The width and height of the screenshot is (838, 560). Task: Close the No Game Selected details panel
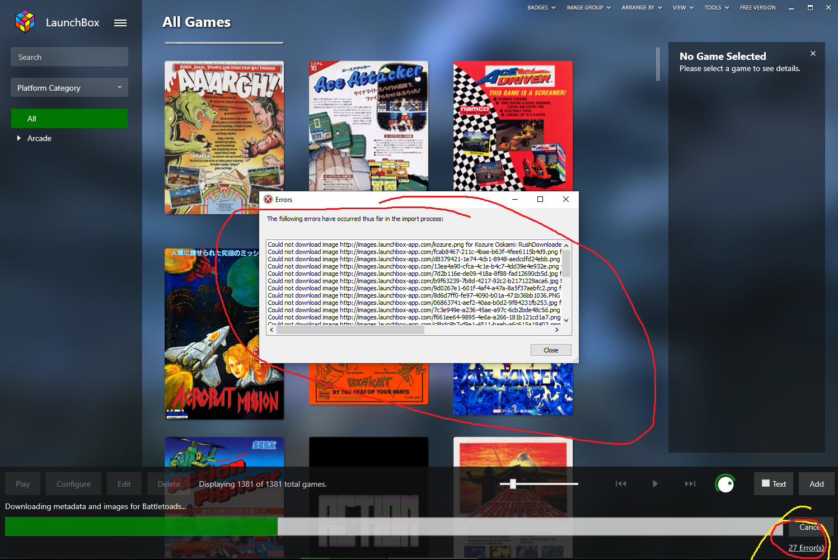coord(813,54)
